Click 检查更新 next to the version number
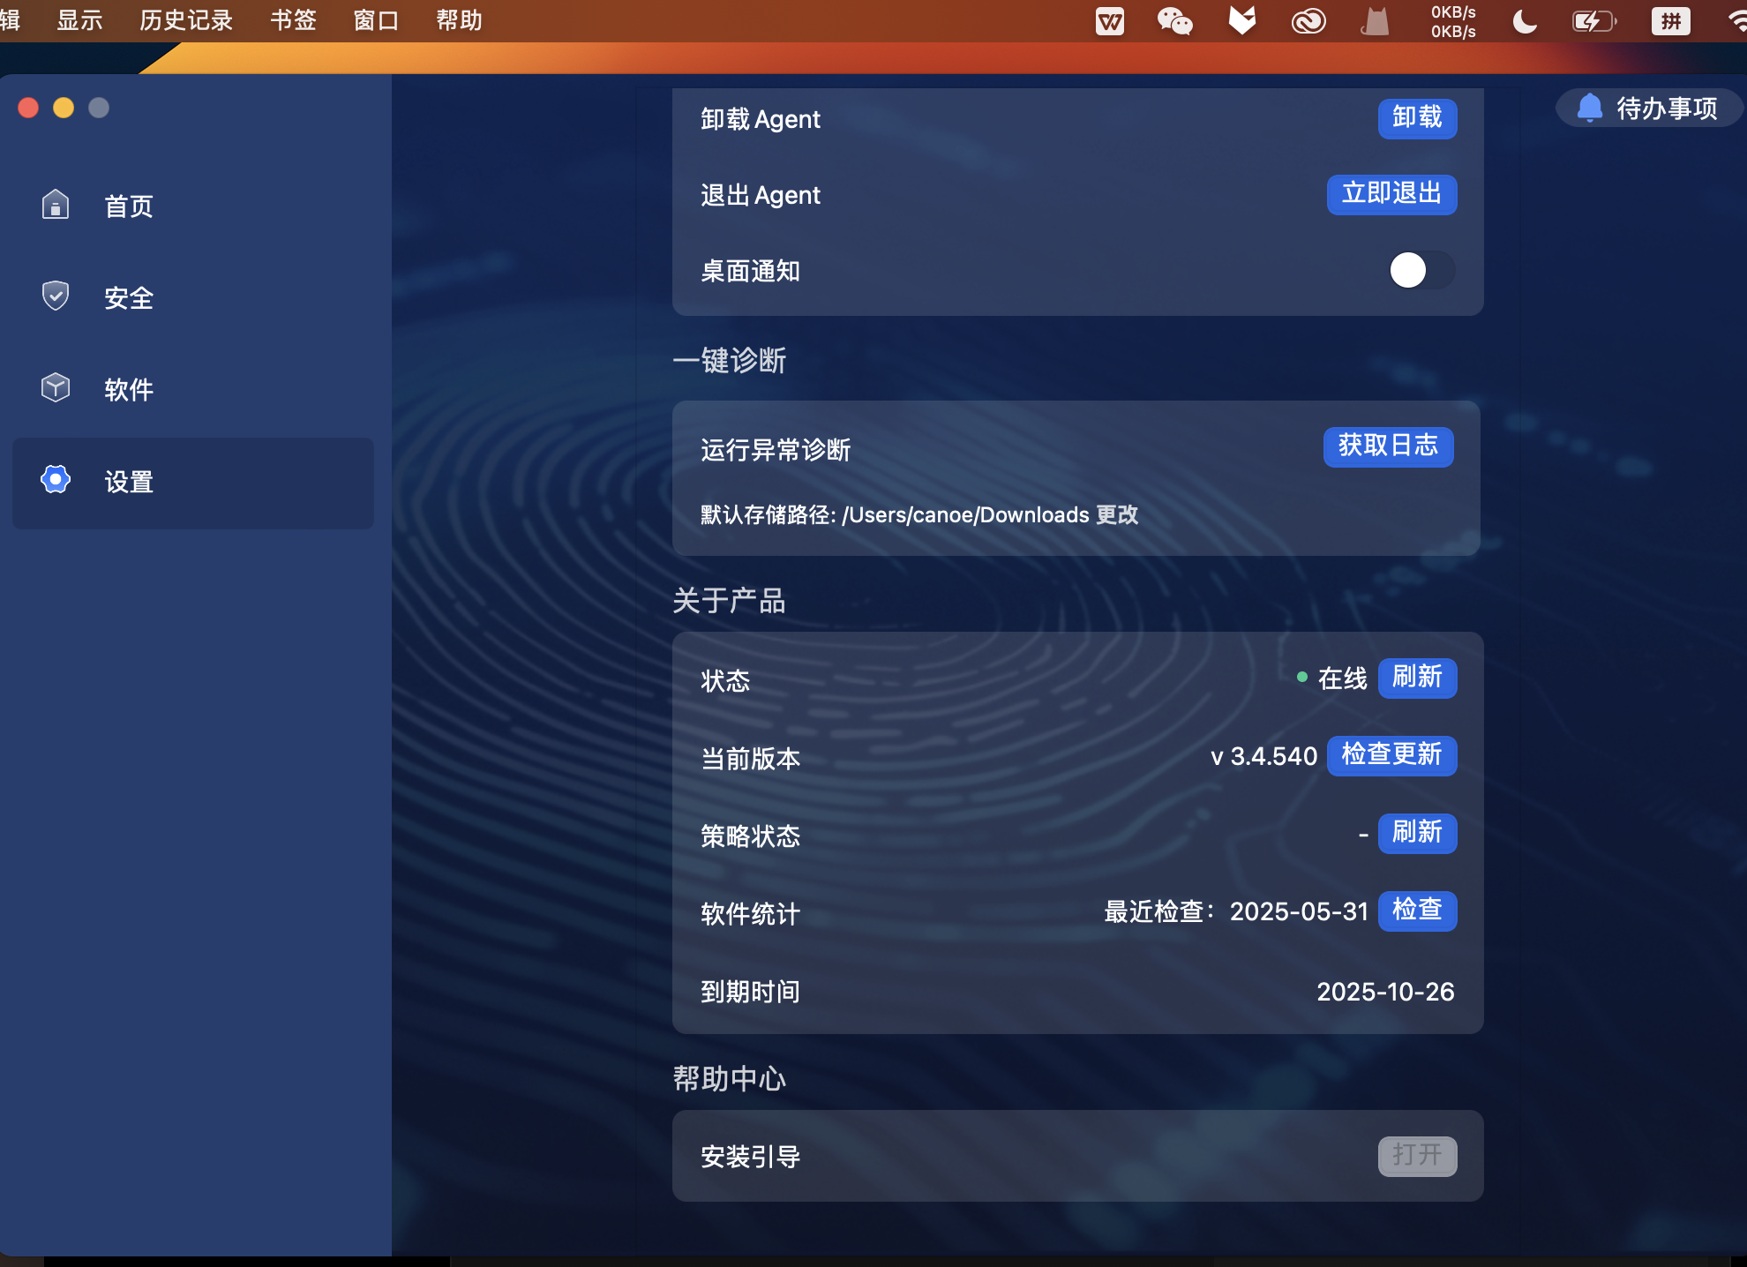The image size is (1747, 1267). click(x=1391, y=755)
